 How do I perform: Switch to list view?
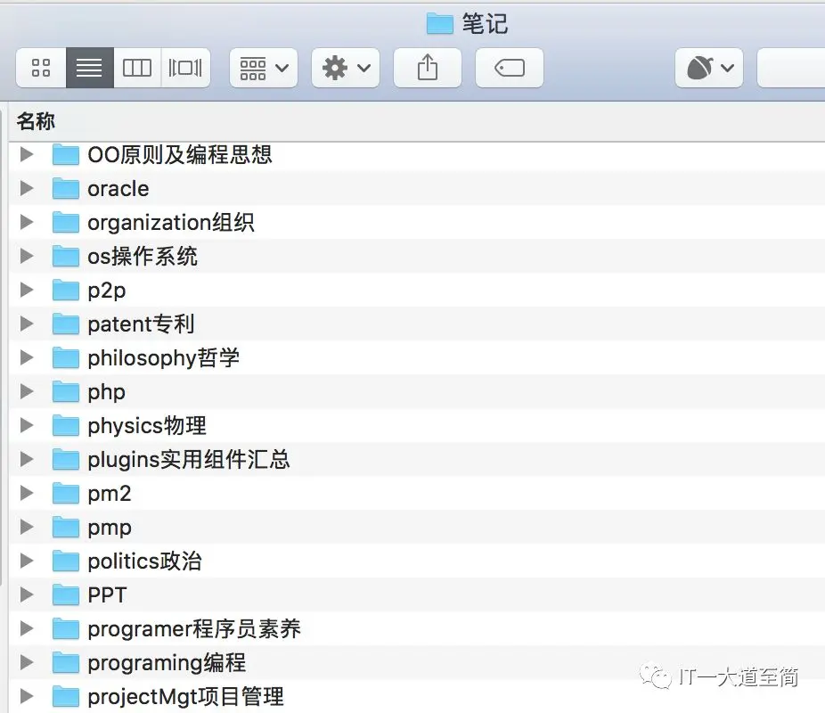(89, 68)
